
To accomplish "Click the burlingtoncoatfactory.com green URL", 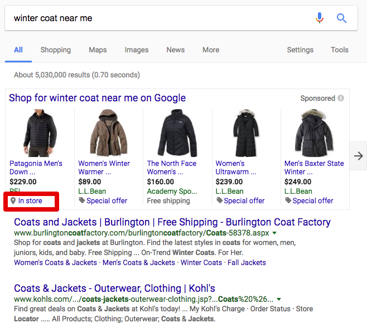I will 141,233.
